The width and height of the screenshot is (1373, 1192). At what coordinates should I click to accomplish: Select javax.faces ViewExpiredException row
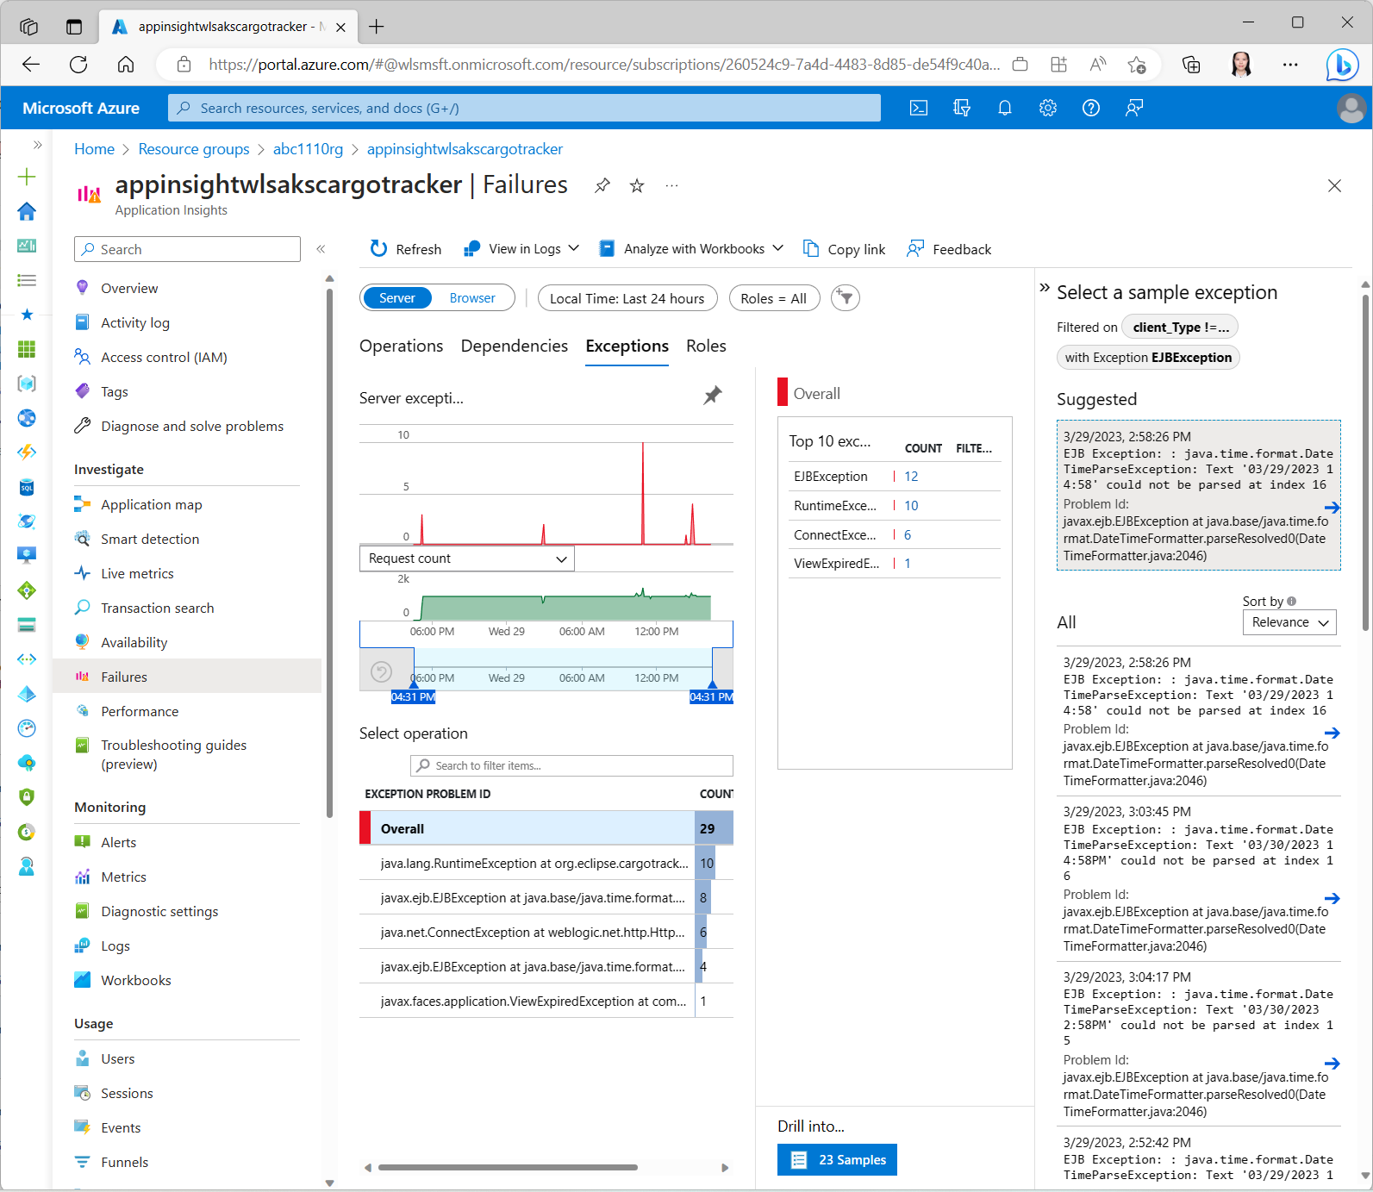[546, 1001]
